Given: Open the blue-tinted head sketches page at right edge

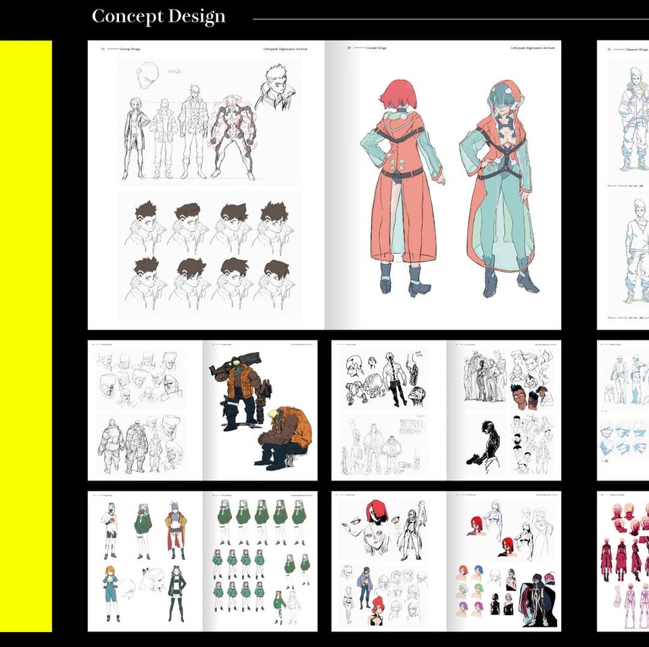Looking at the screenshot, I should (623, 410).
